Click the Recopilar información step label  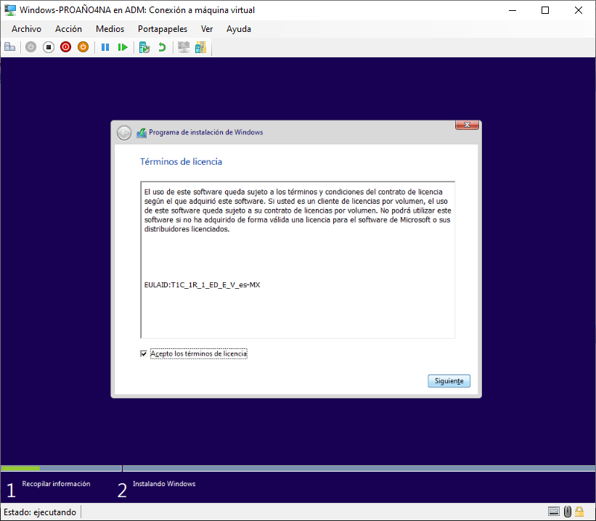[x=56, y=484]
